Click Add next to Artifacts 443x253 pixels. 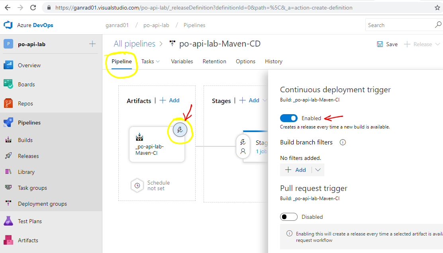(170, 100)
